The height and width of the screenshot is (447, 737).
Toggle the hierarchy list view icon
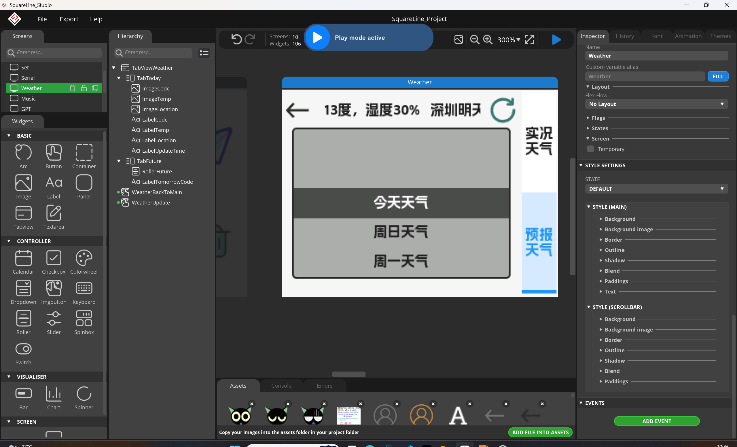[204, 53]
